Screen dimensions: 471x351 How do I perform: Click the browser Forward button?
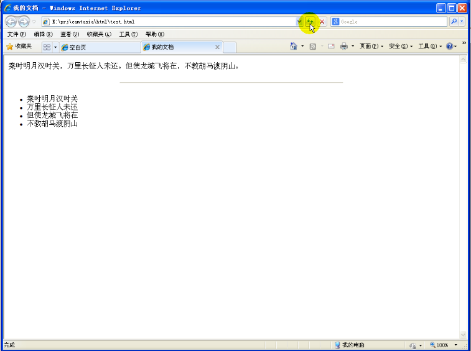(x=24, y=22)
